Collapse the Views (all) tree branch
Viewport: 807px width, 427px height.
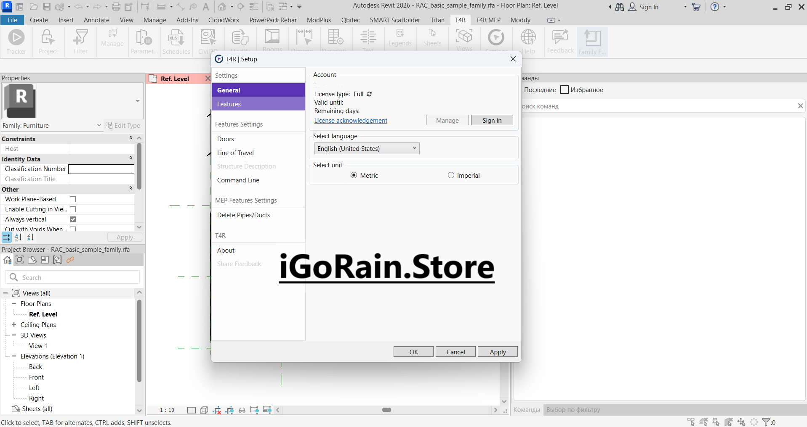click(x=5, y=293)
